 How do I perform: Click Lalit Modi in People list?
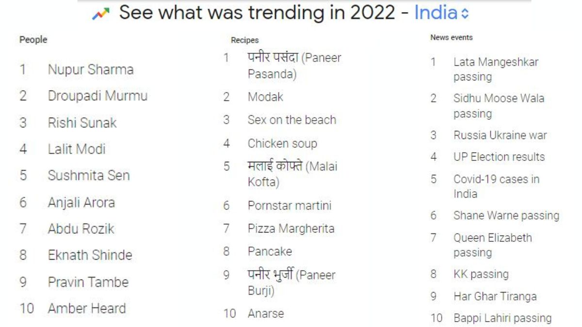click(76, 149)
